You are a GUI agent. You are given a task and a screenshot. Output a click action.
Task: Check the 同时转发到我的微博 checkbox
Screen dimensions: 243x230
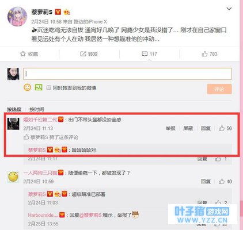point(48,87)
